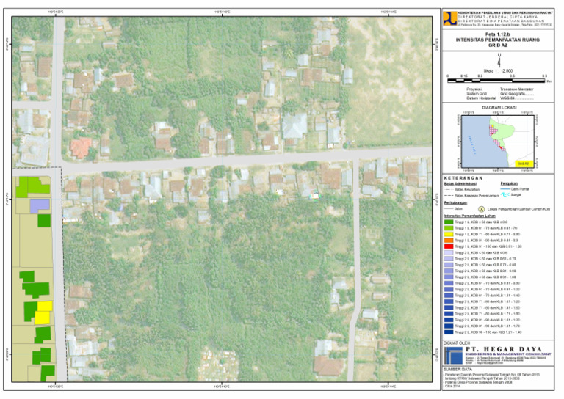Screen dimensions: 564x399
Task: Click the Batas Kelurahan boundary line symbol
Action: (449, 189)
